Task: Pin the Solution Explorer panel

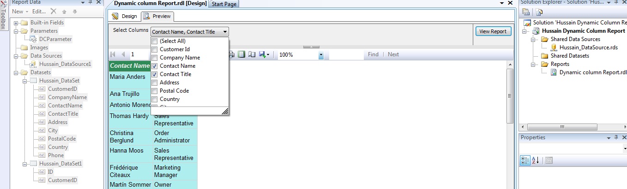Action: tap(616, 3)
